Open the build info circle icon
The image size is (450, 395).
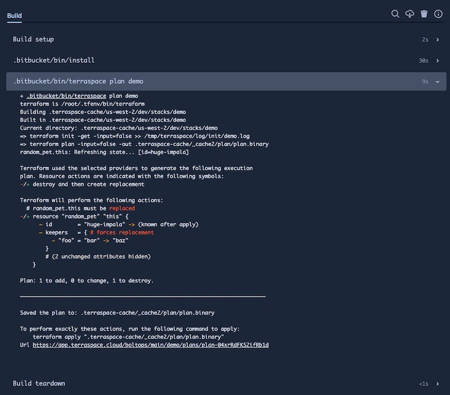438,13
